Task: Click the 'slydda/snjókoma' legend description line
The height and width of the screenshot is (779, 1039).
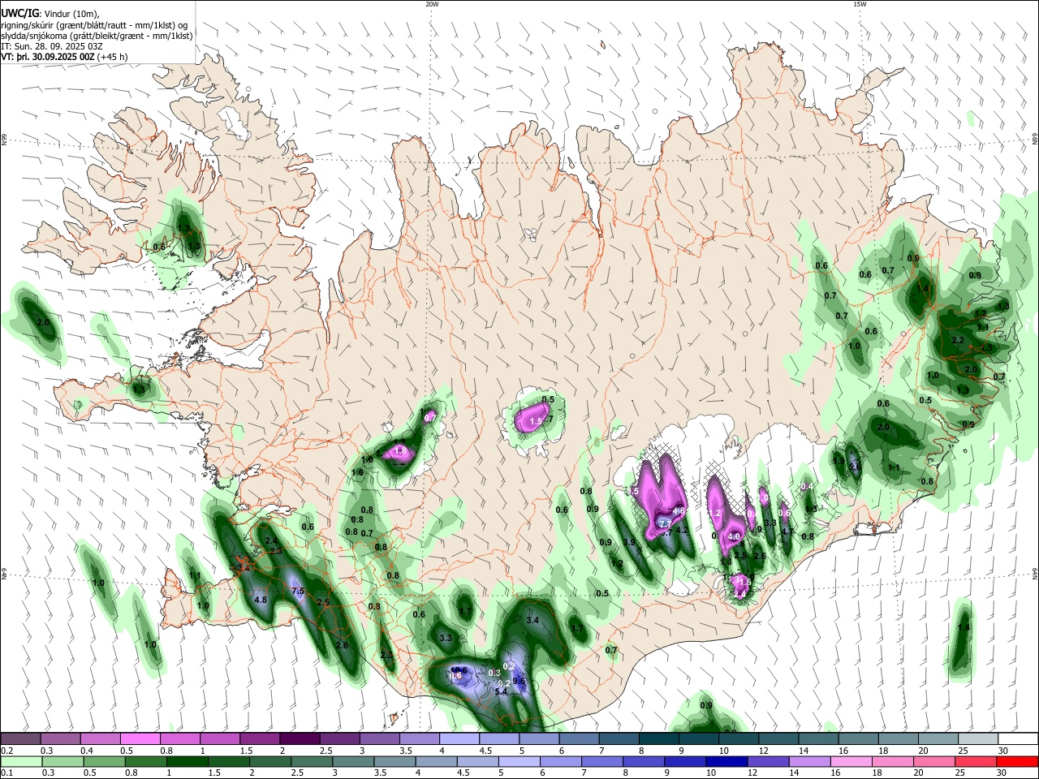Action: click(97, 36)
